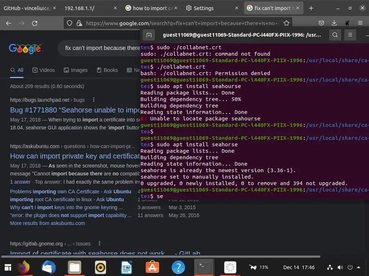This screenshot has width=369, height=276.
Task: Open the network status tray icon
Action: [x=330, y=267]
